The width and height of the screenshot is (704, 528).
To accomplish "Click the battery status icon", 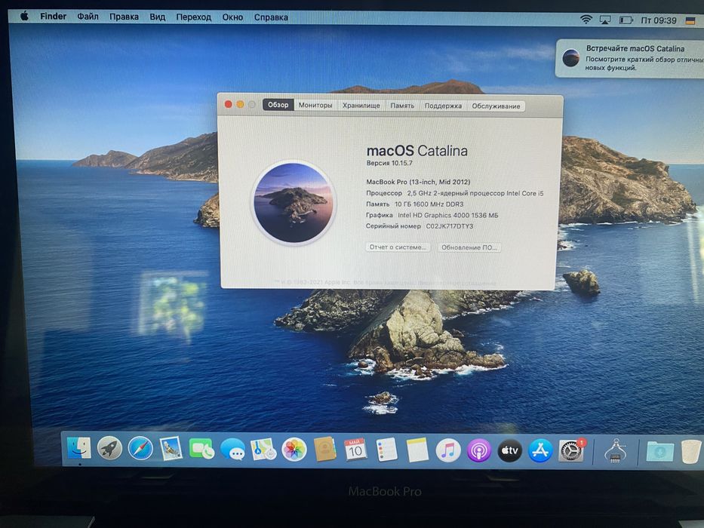I will click(626, 20).
